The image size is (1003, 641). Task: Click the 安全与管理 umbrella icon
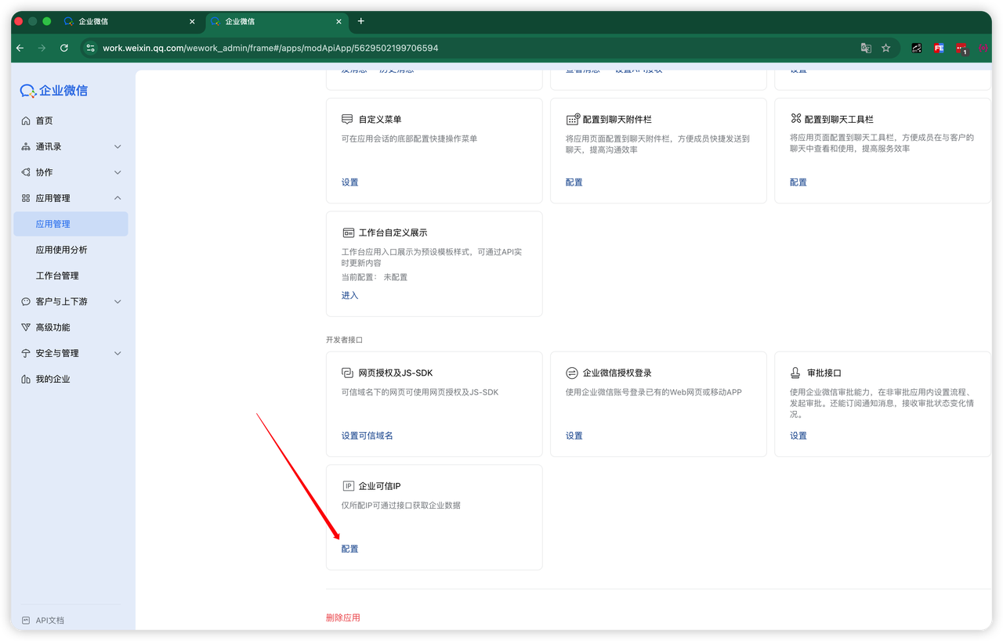[x=26, y=353]
